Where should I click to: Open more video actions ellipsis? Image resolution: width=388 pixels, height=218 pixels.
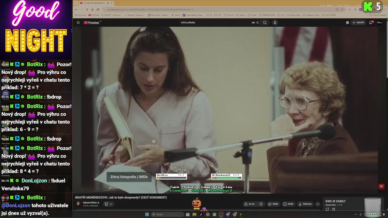318,204
